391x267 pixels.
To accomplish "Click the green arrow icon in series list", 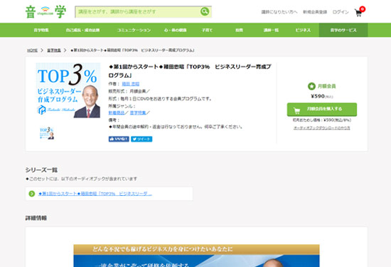I will click(32, 194).
